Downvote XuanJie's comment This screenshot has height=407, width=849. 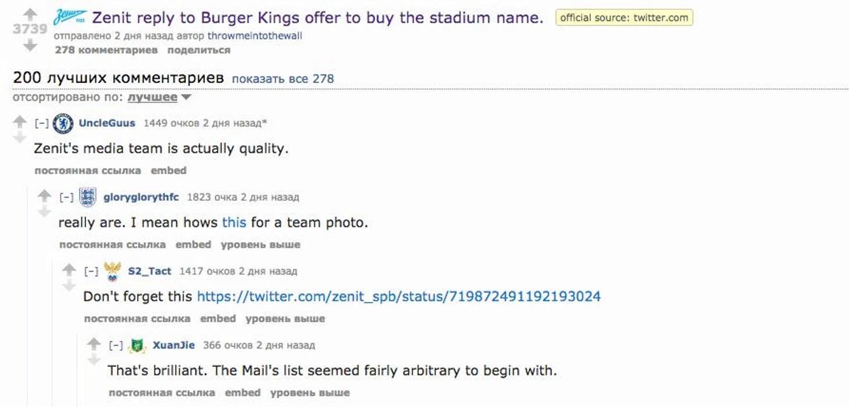pos(94,360)
